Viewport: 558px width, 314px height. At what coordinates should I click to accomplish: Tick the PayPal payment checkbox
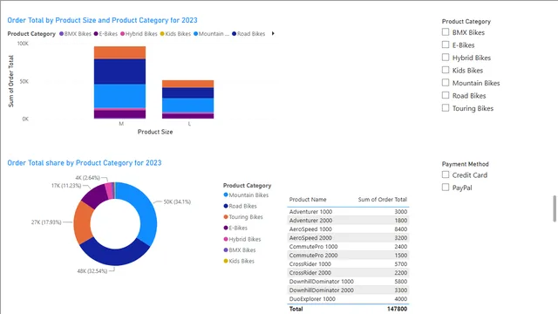click(x=446, y=188)
